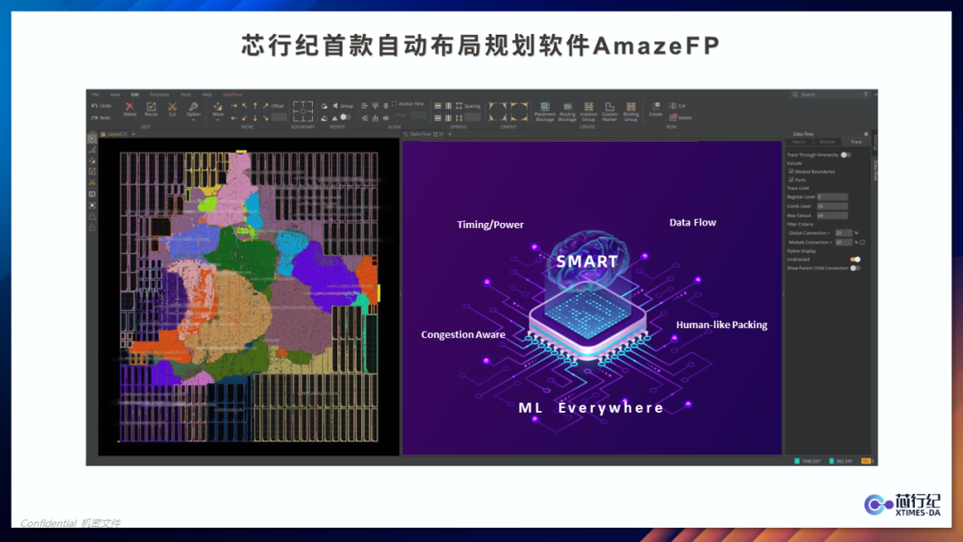
Task: Click Comb Level stepper arrows
Action: pyautogui.click(x=844, y=206)
